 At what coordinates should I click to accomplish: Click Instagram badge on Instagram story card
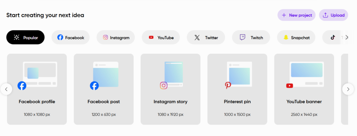[164, 85]
